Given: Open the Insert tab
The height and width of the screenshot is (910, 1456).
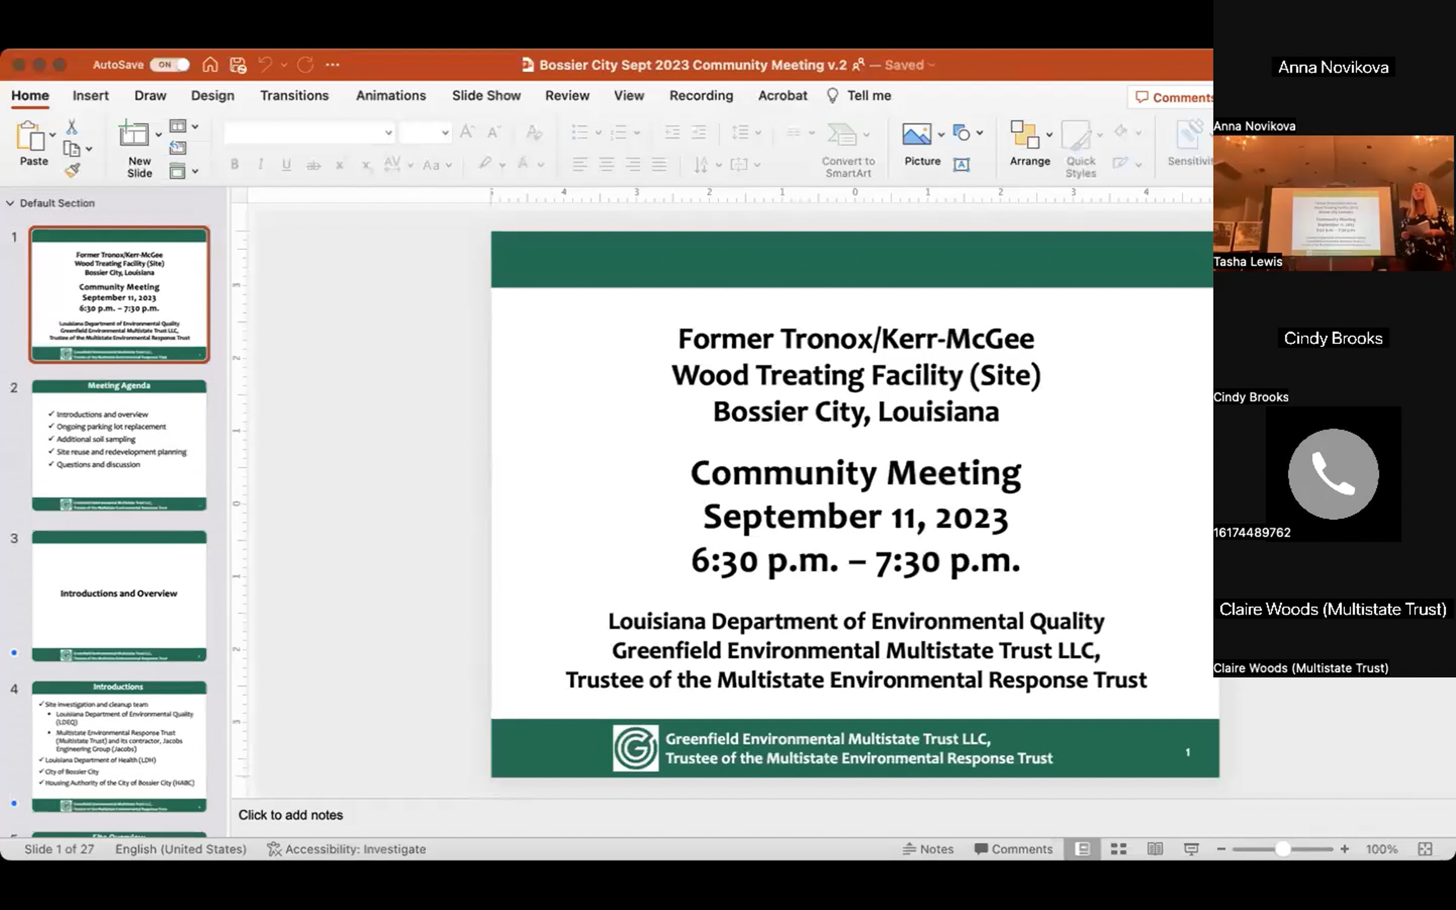Looking at the screenshot, I should (x=90, y=95).
